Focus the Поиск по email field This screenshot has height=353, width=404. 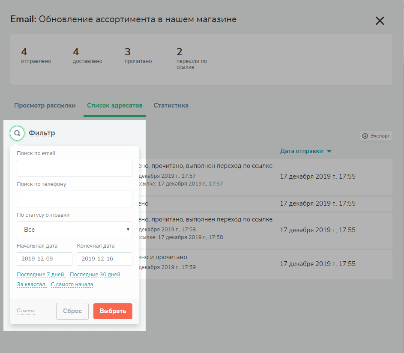(75, 168)
